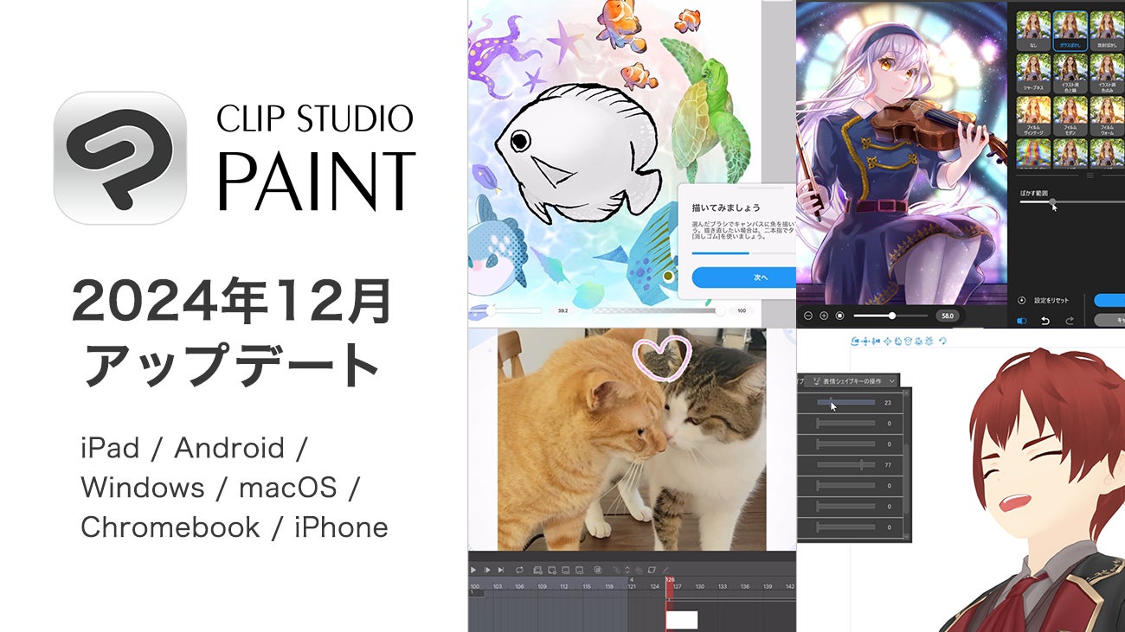This screenshot has width=1125, height=632.
Task: Click the shape key slider showing value 23
Action: [x=847, y=402]
